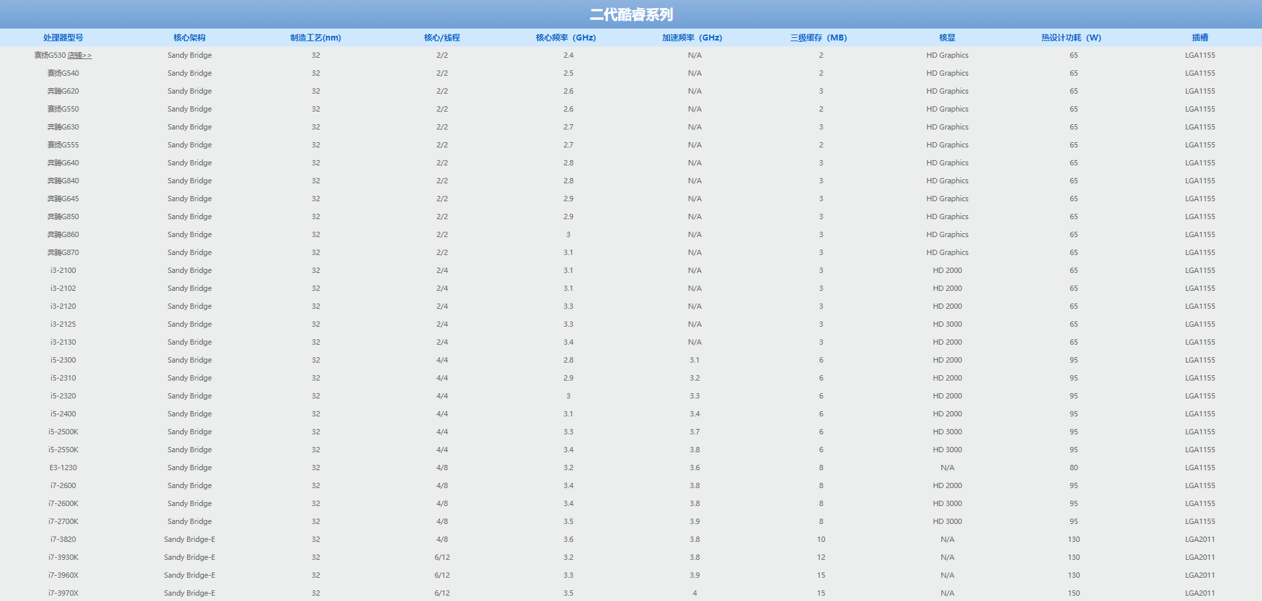Select the 奔腾G640 model name
Image resolution: width=1262 pixels, height=601 pixels.
pyautogui.click(x=63, y=163)
